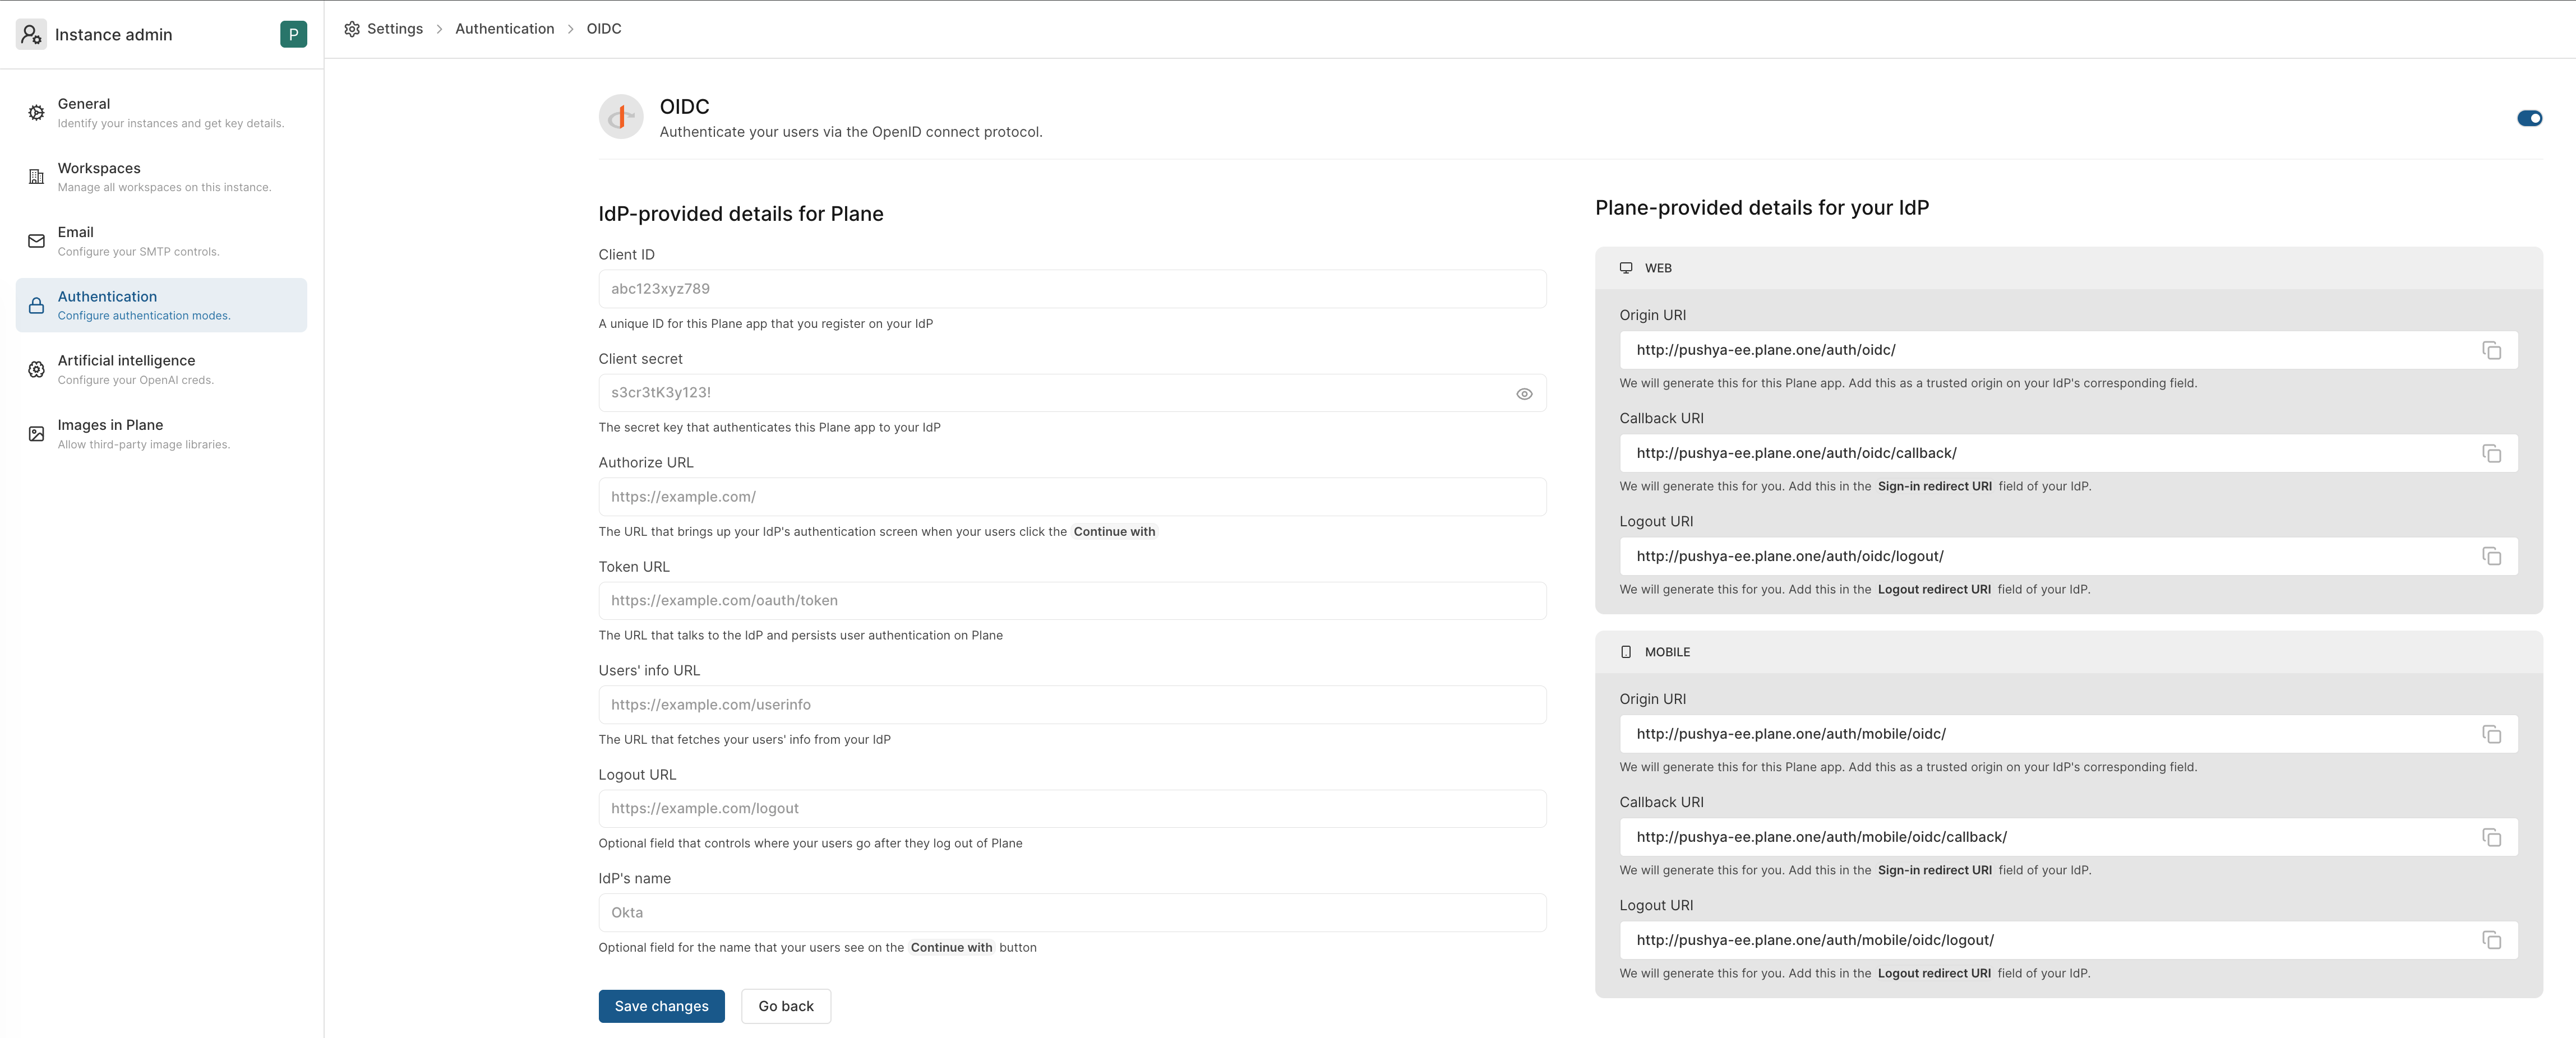Open Settings from the breadcrumb
Screen dimensions: 2576x1038
point(394,29)
